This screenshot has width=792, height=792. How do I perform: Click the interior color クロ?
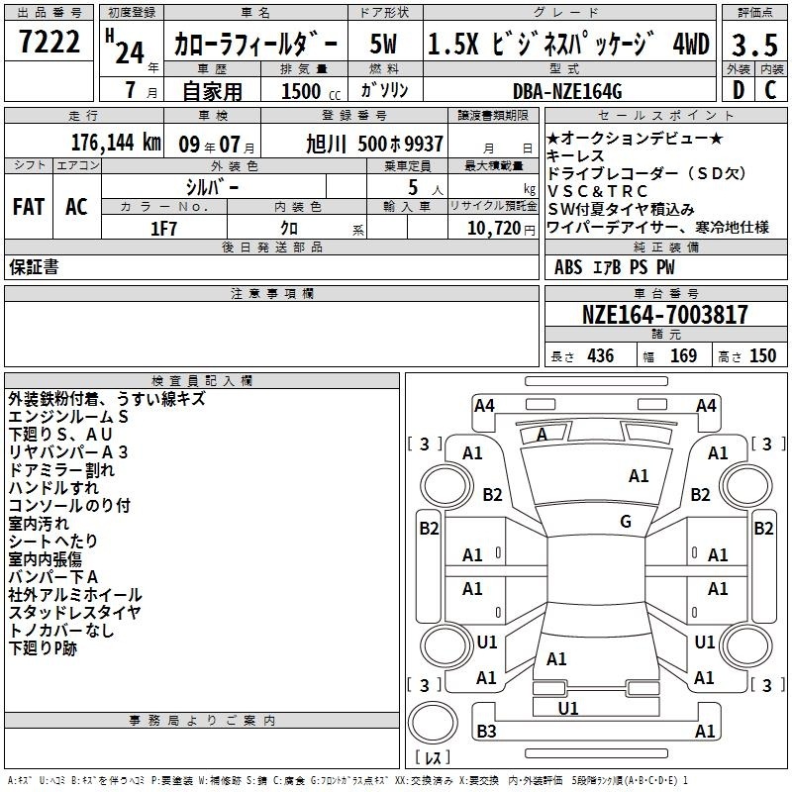(289, 228)
